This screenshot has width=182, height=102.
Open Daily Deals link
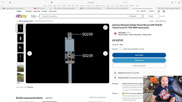pos(29,11)
